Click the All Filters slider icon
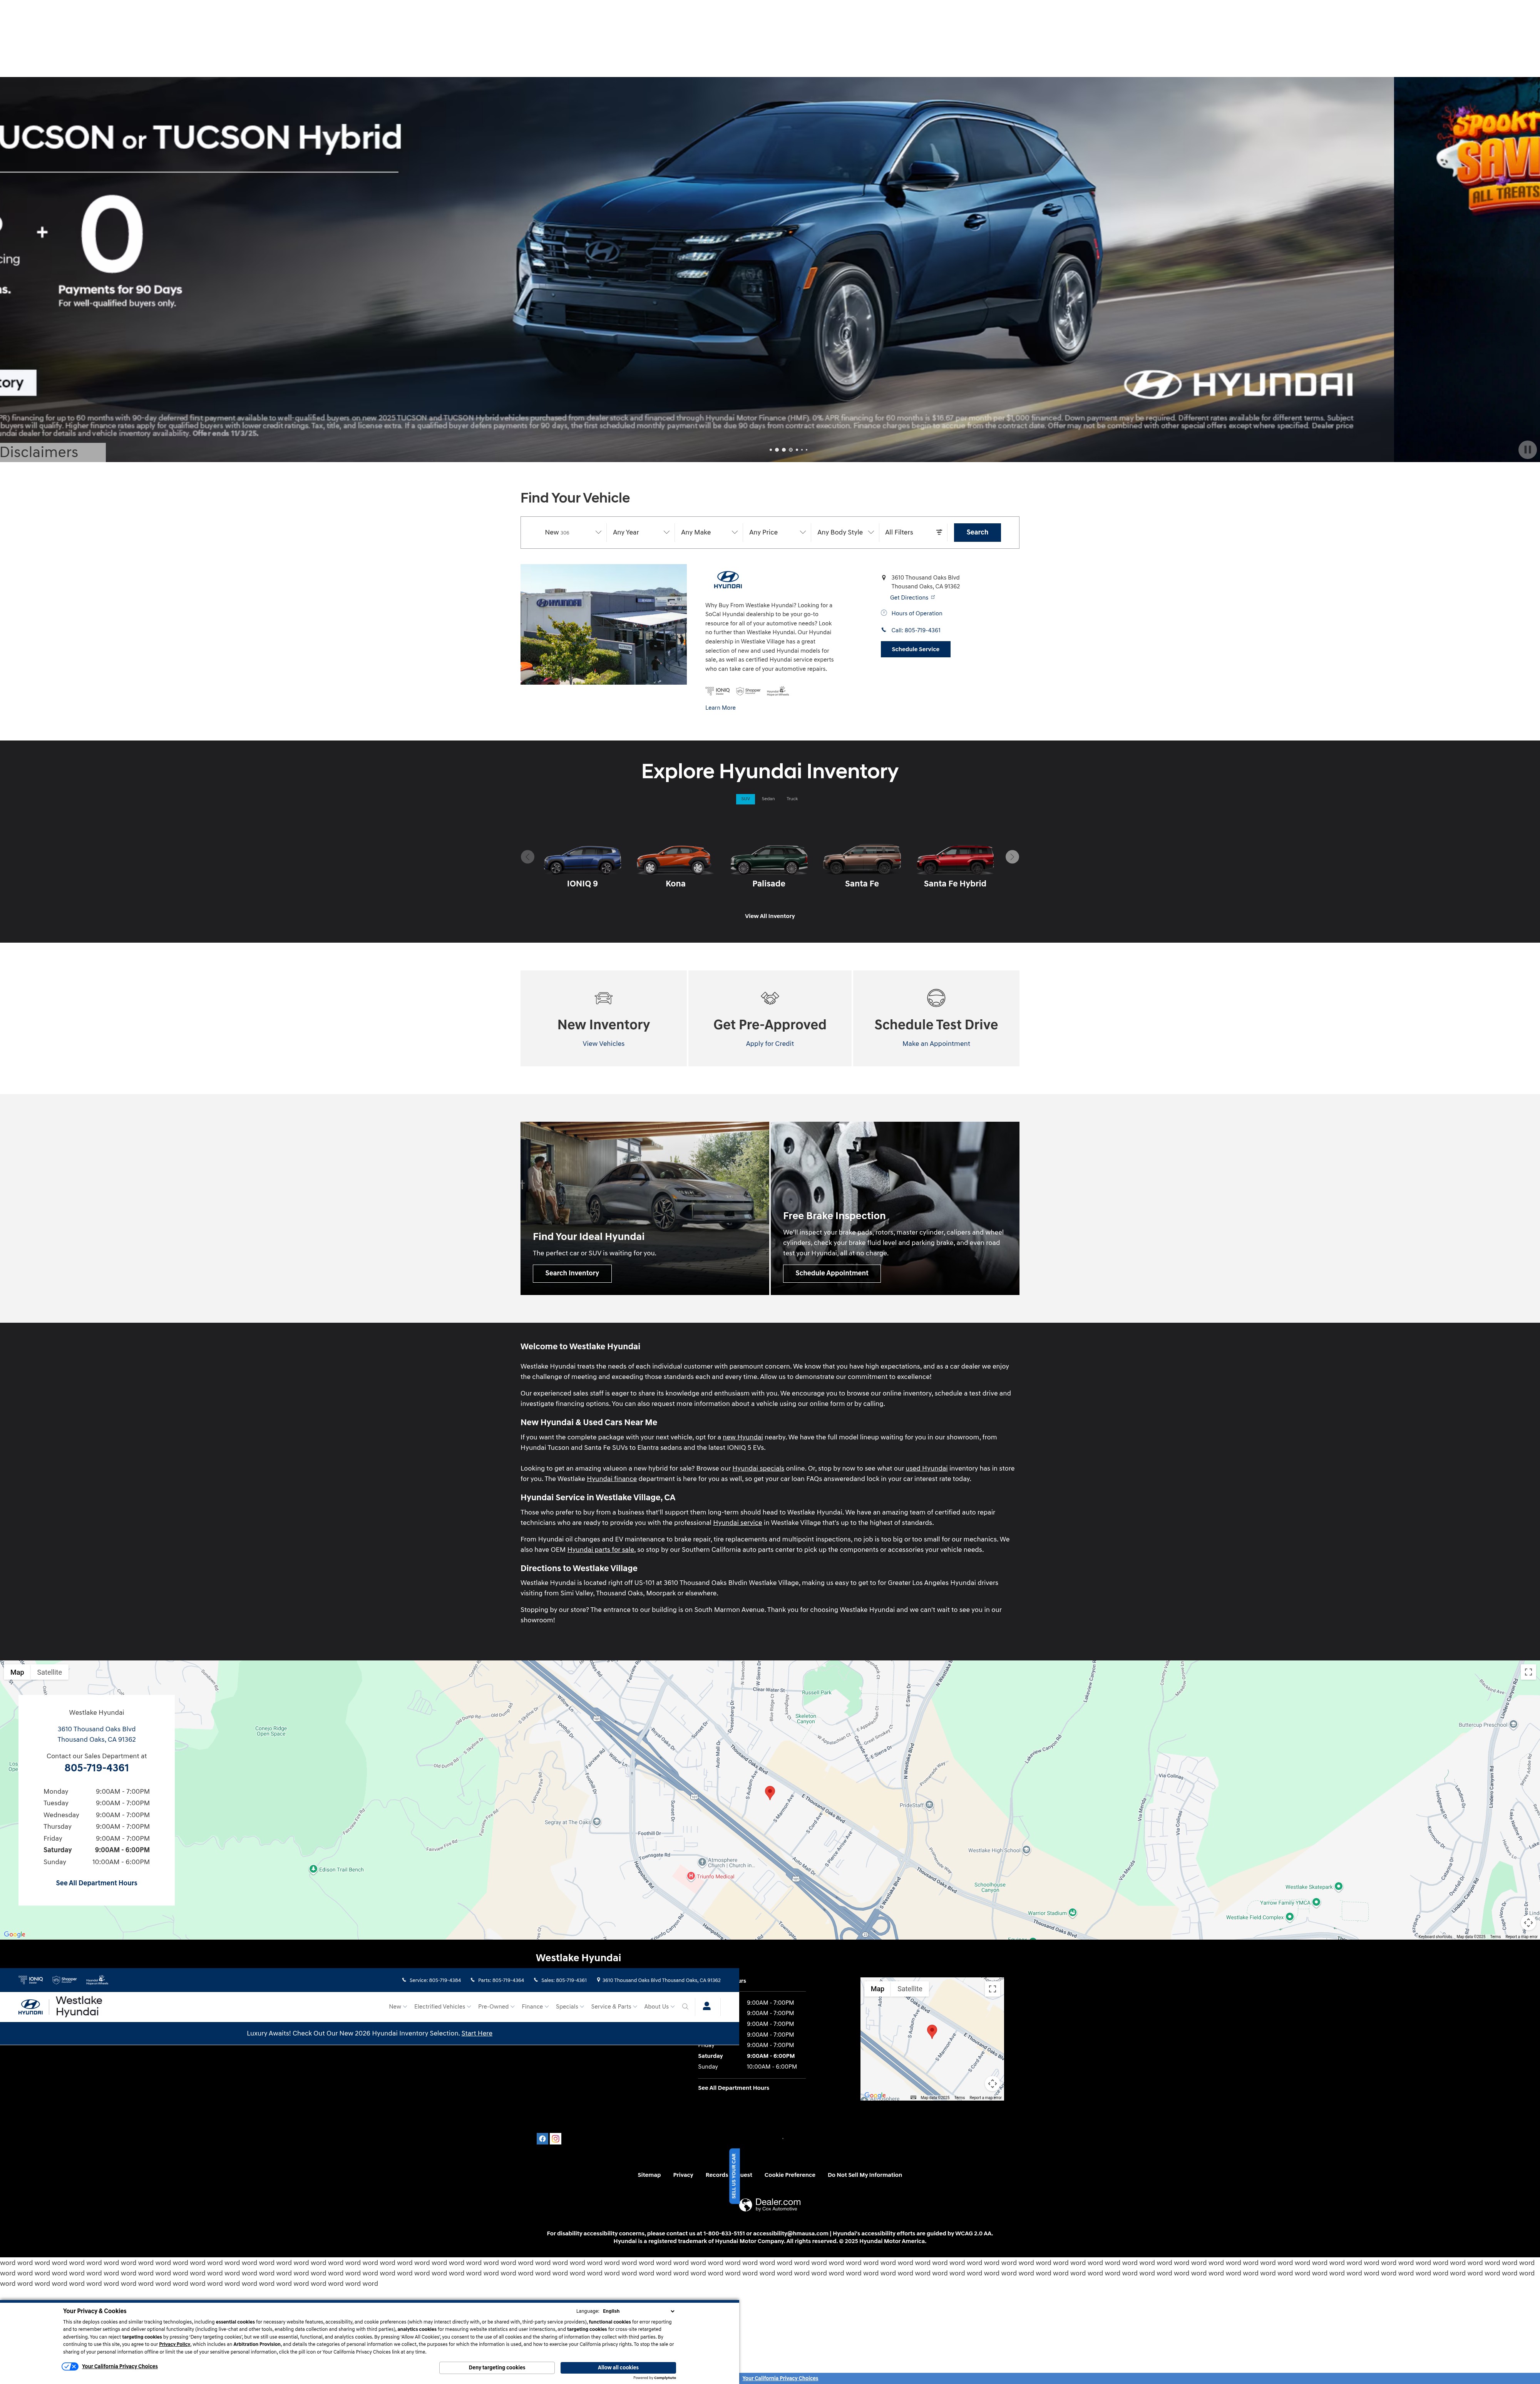 [939, 532]
